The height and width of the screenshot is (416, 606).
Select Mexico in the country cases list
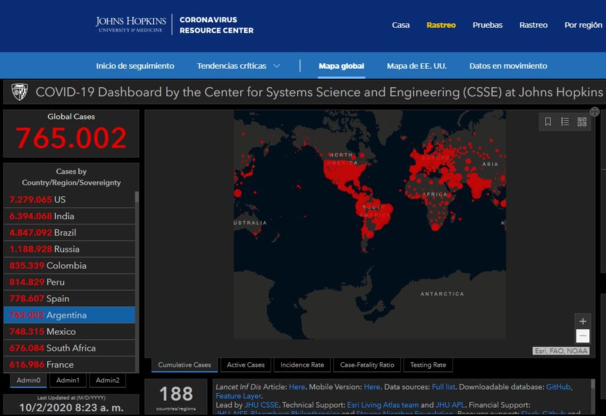point(69,331)
